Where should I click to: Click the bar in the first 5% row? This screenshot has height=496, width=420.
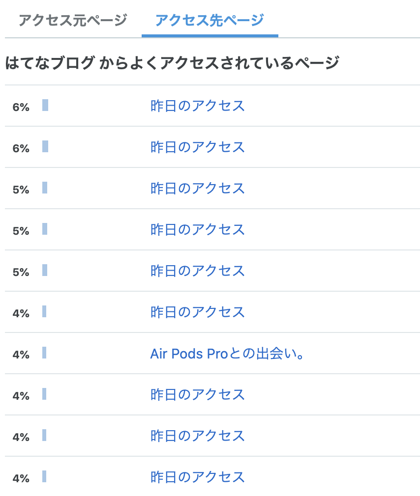coord(45,188)
